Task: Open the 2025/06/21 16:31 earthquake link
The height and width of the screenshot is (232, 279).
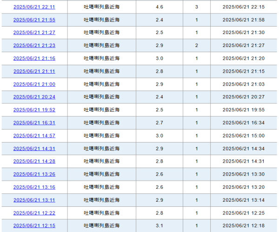Action: [34, 123]
